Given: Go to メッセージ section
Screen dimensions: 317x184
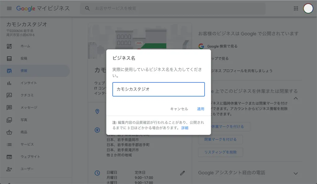Looking at the screenshot, I should coord(35,108).
